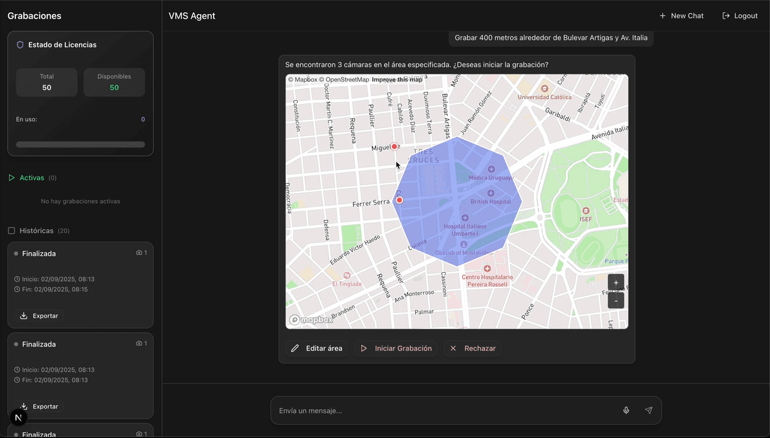This screenshot has width=770, height=438.
Task: Select the pencil icon on Editar área
Action: coord(295,348)
